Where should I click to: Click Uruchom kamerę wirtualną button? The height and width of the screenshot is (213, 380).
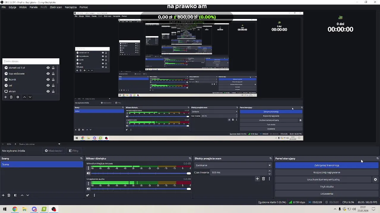tap(323, 180)
